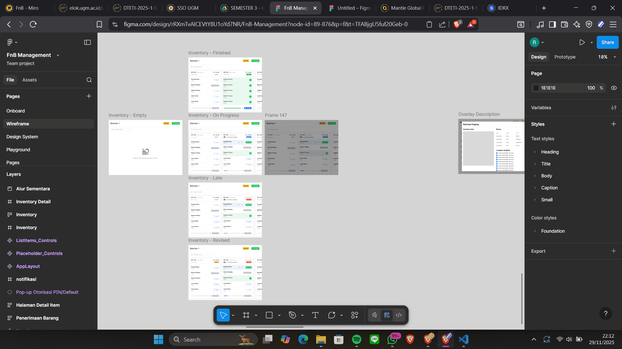The height and width of the screenshot is (349, 622).
Task: Click the Windows taskbar Search box
Action: pos(213,339)
